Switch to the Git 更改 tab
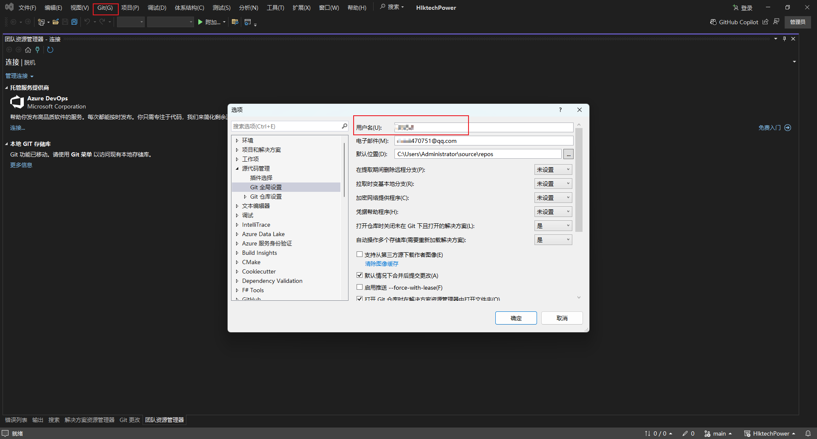Viewport: 817px width, 439px height. pyautogui.click(x=129, y=420)
